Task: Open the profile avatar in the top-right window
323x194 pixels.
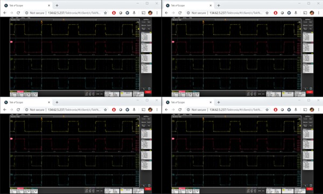Action: (312, 13)
